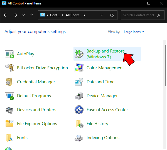Expand the View by Large icons dropdown

[x=134, y=32]
